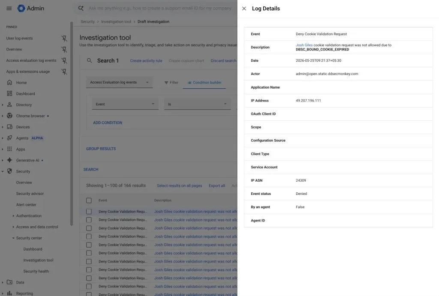Viewport: 439px width, 296px height.
Task: Click ADD CONDITION
Action: (108, 123)
